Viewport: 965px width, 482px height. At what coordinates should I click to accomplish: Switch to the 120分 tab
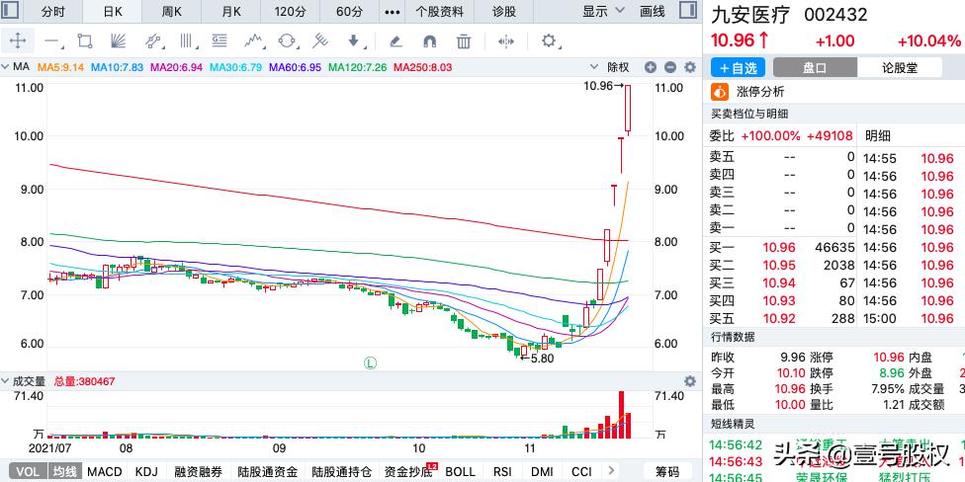coord(291,11)
